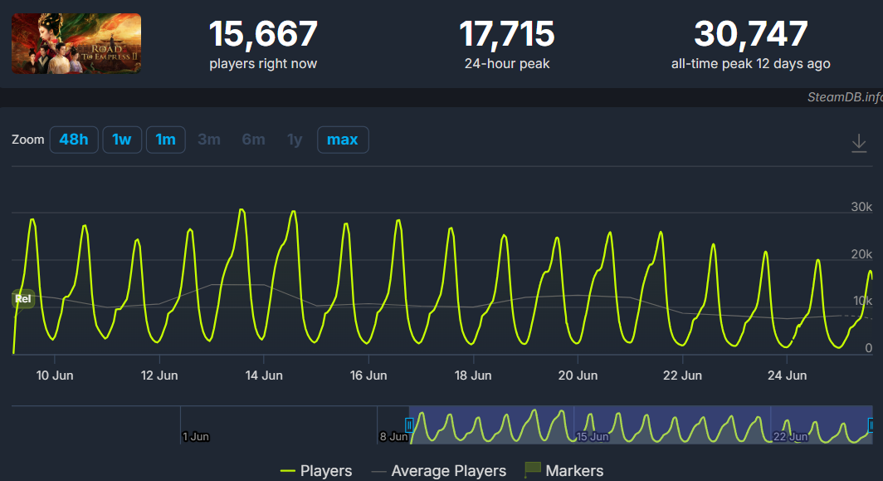Click the 20 Jun axis label
The width and height of the screenshot is (883, 481).
pos(578,375)
